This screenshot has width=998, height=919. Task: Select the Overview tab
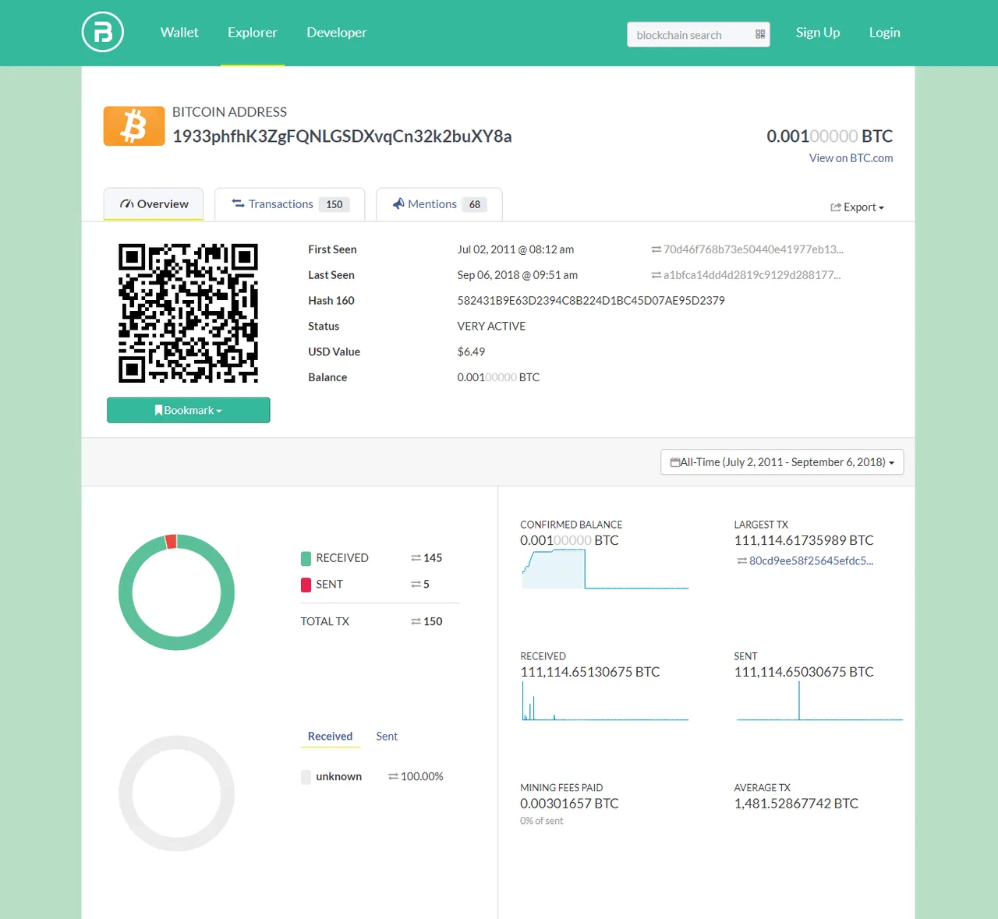[x=154, y=204]
